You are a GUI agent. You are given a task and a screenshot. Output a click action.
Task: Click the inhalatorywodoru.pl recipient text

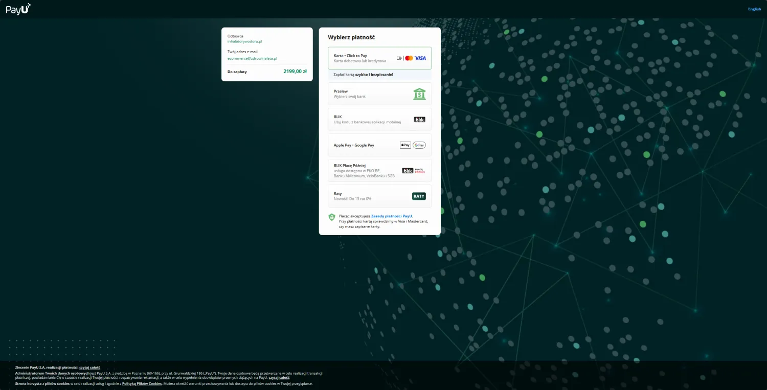(x=245, y=41)
